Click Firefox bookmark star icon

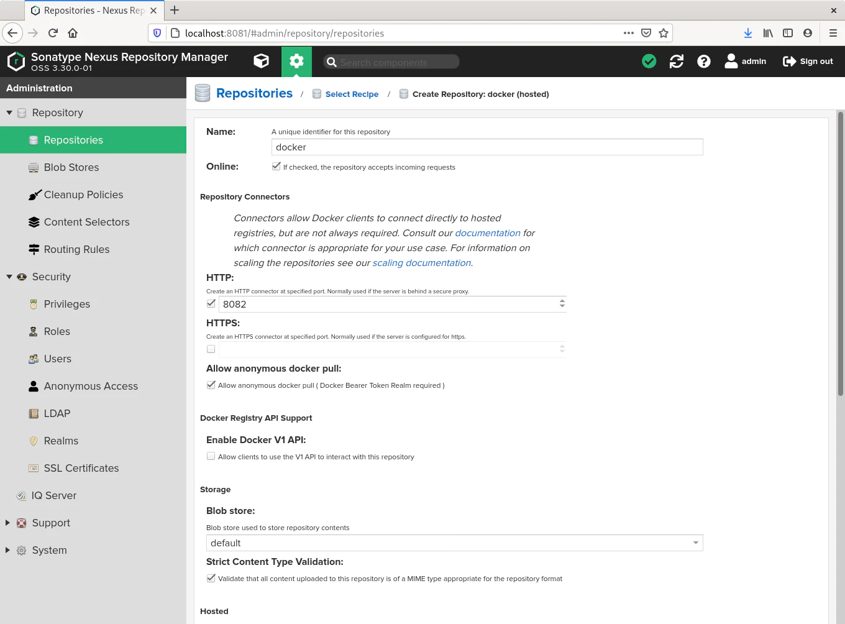point(664,33)
